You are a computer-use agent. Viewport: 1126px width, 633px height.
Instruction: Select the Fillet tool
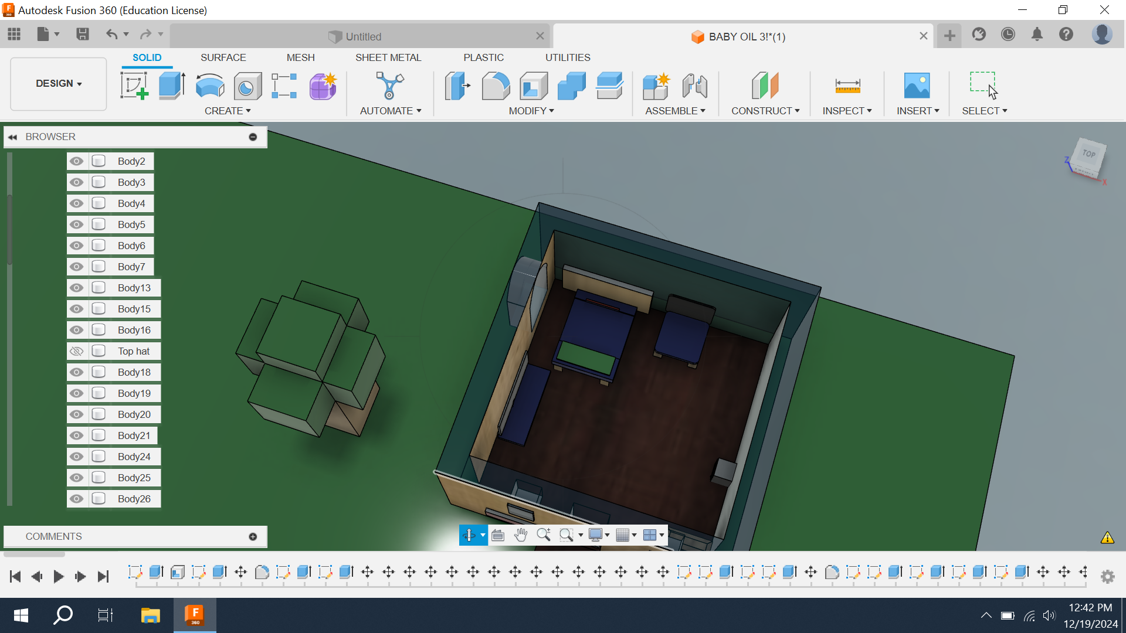coord(496,86)
